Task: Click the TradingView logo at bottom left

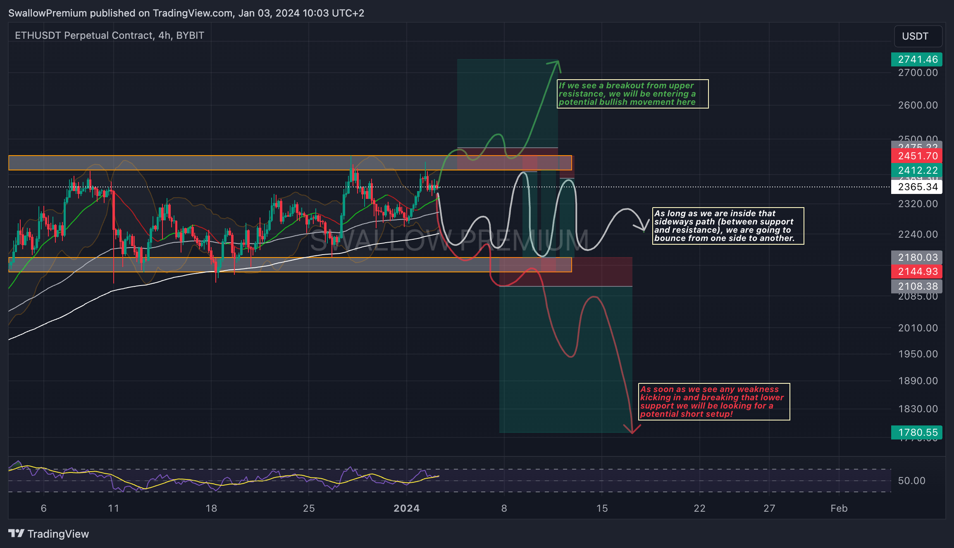Action: 48,534
